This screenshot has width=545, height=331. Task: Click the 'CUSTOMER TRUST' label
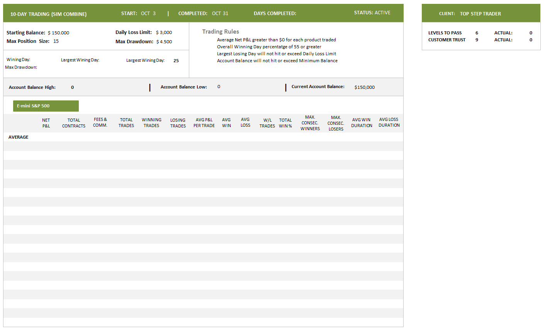pyautogui.click(x=447, y=40)
